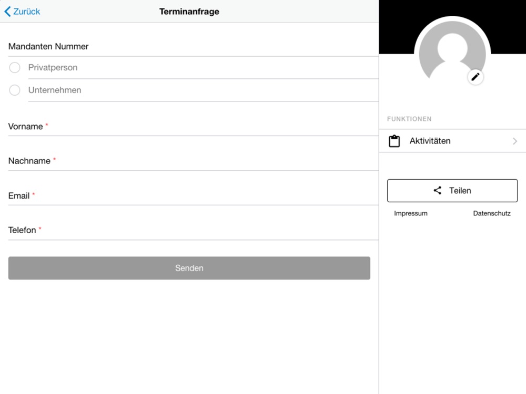Choose the Unternehmen radio option
526x394 pixels.
(x=14, y=90)
